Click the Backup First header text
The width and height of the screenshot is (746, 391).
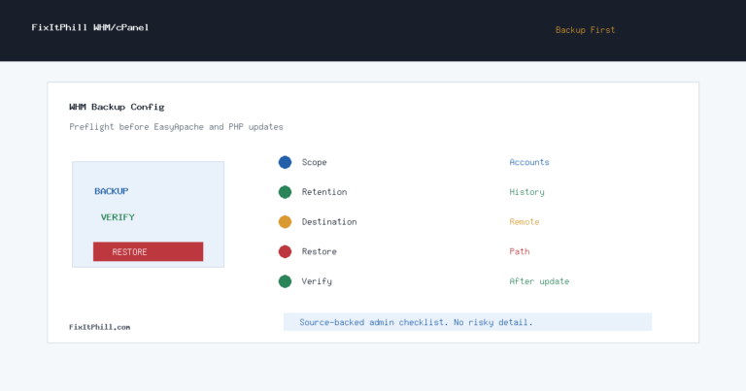coord(585,30)
